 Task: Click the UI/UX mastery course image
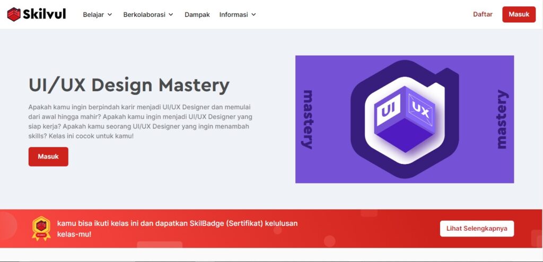[405, 119]
